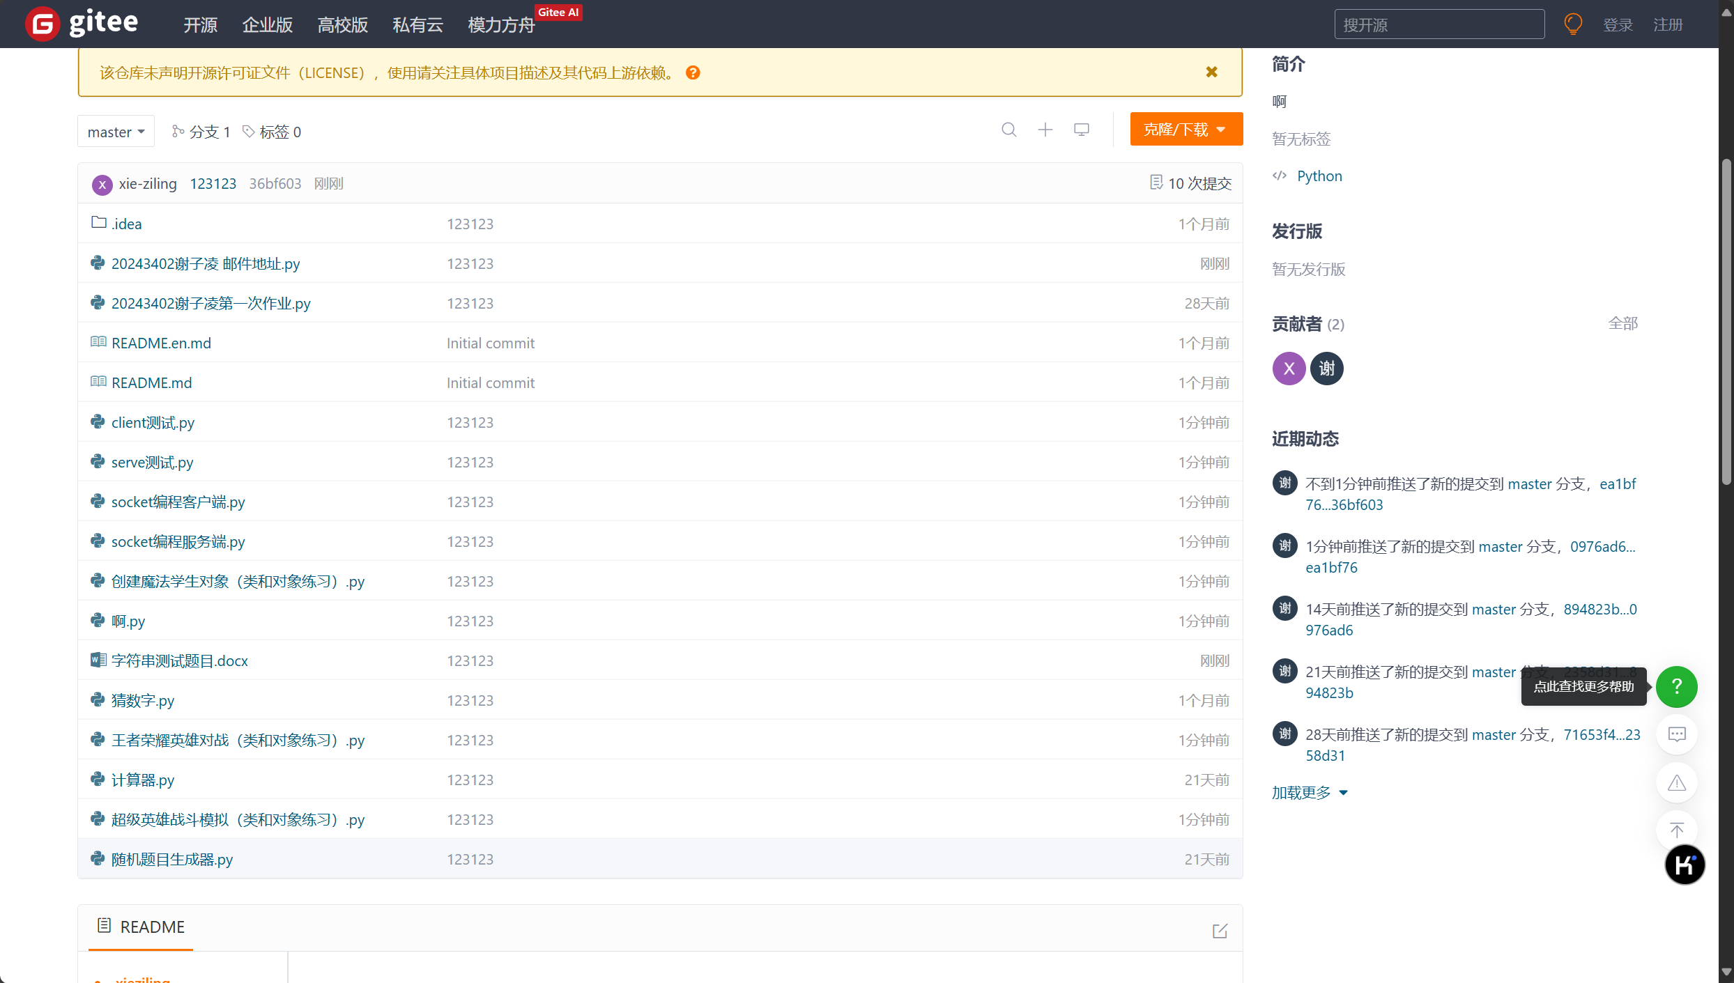
Task: Expand 加载更多 recent activity
Action: pos(1309,793)
